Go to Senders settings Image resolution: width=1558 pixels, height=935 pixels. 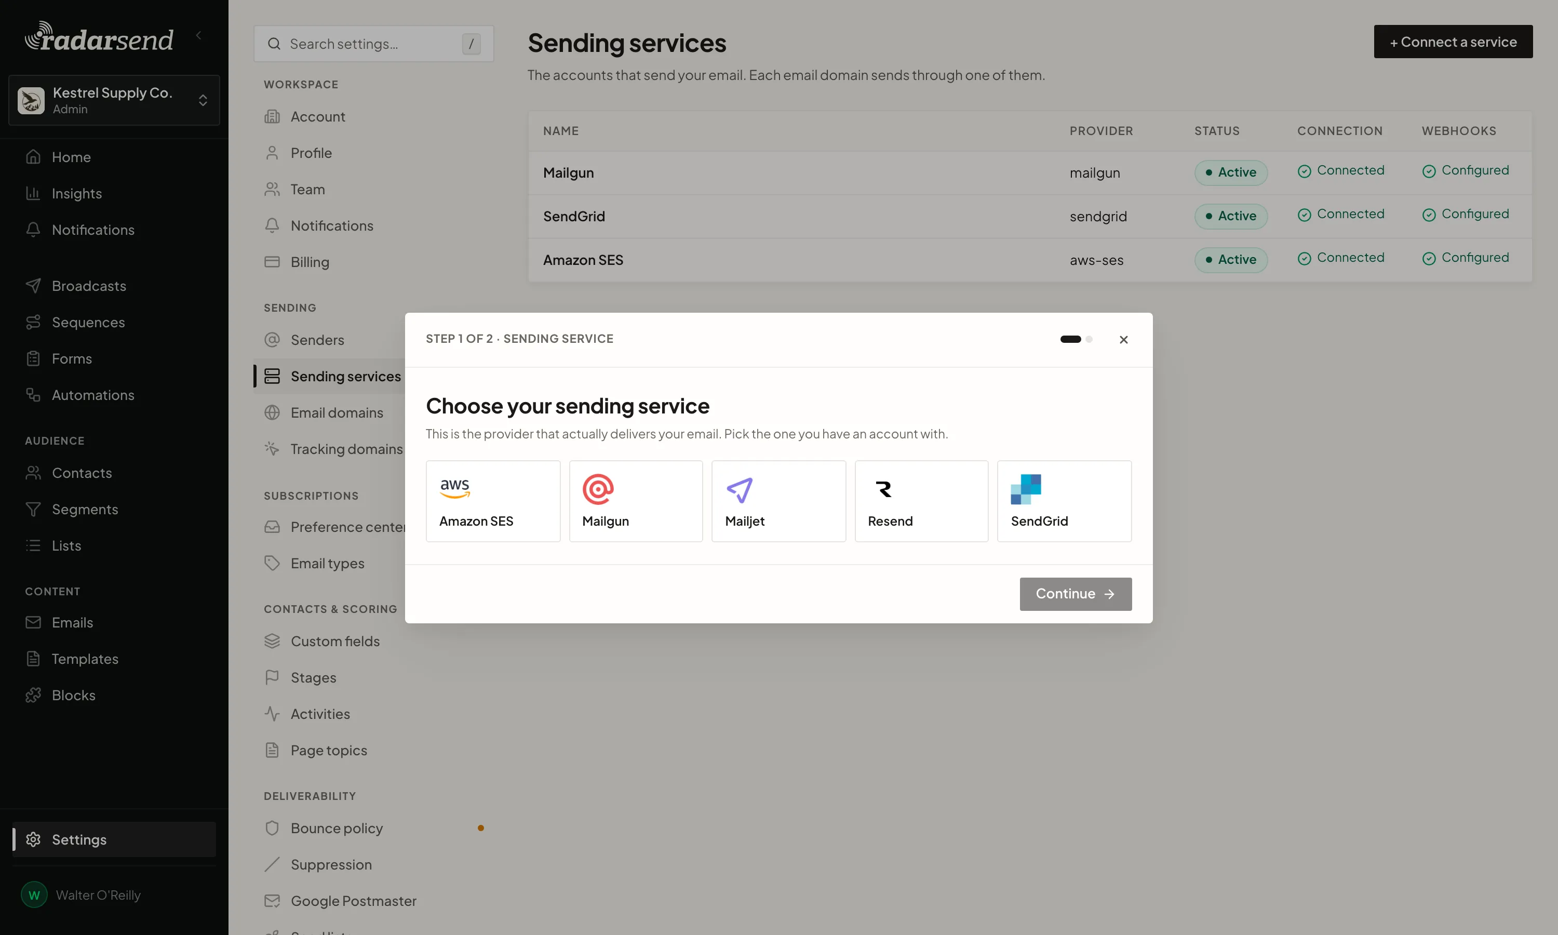point(329,340)
